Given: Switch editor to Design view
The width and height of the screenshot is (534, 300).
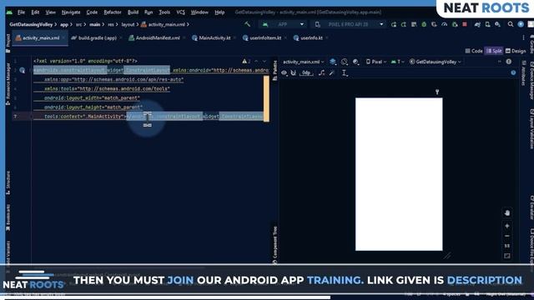Looking at the screenshot, I should (x=516, y=51).
